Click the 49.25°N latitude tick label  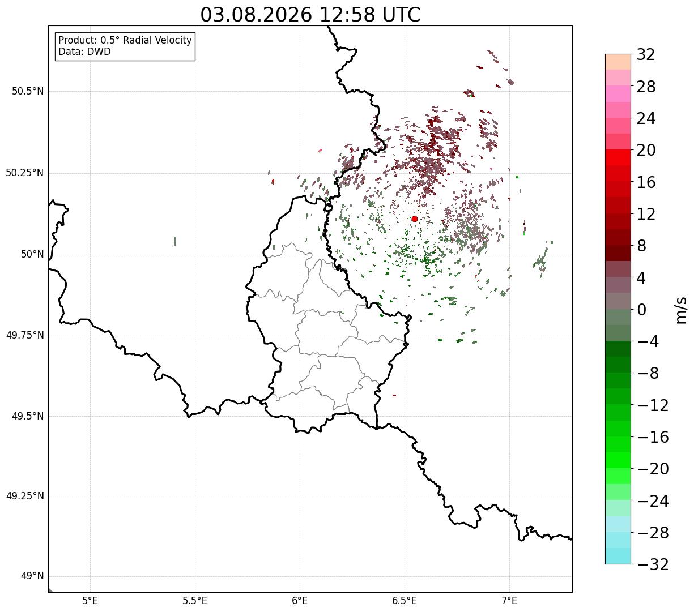click(25, 497)
